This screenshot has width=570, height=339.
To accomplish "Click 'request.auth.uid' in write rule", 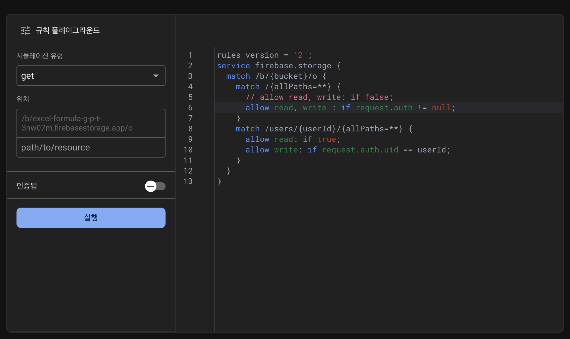I will pyautogui.click(x=360, y=150).
